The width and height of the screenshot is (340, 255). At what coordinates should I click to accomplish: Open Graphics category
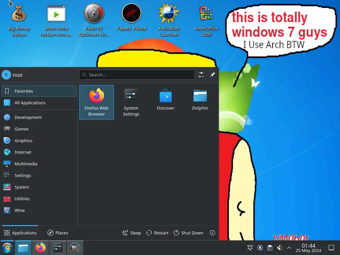pos(39,140)
